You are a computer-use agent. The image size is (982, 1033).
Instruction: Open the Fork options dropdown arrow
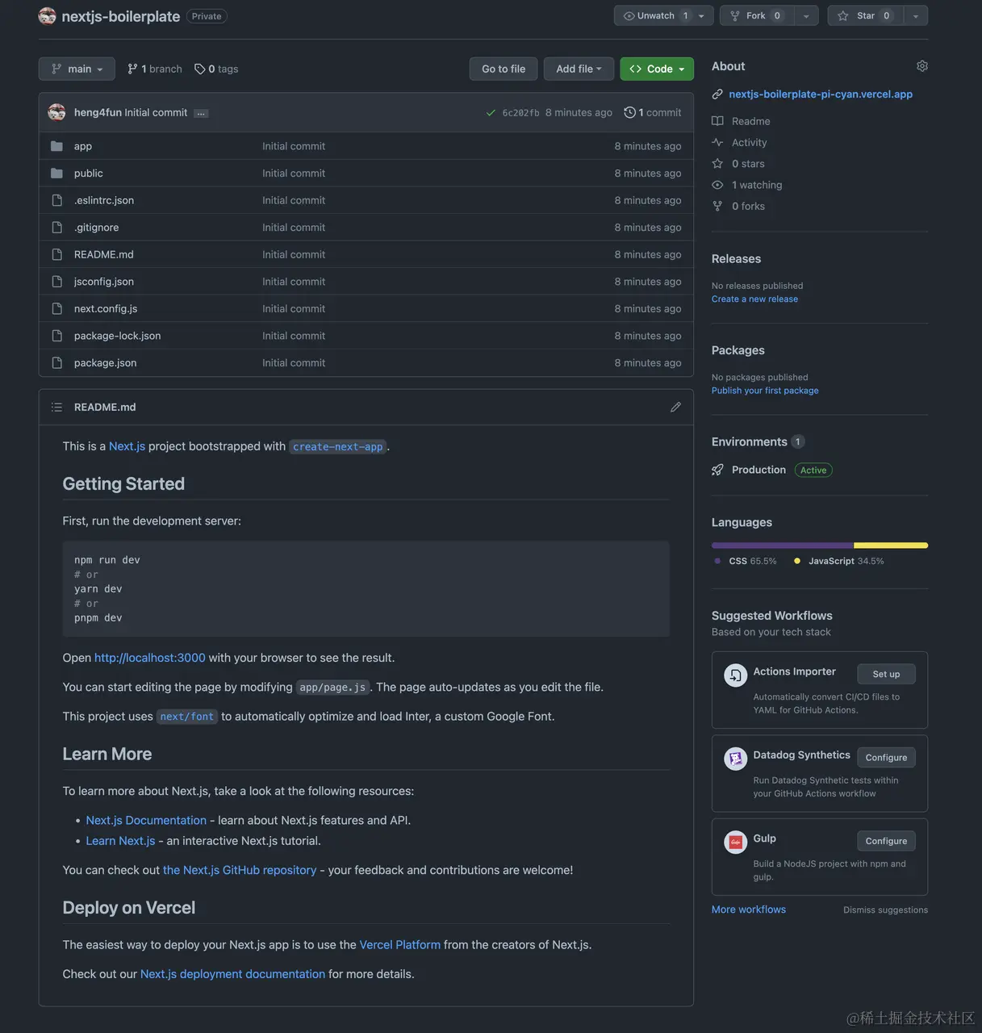(806, 16)
